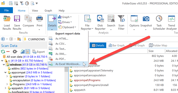The height and width of the screenshot is (93, 178).
Task: Open the Bar Graph view tab
Action: tap(116, 45)
